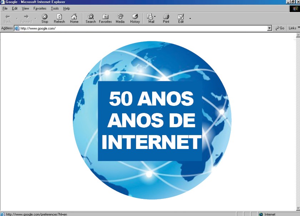Viewport: 300px width, 216px height.
Task: Click the vertical scrollbar down arrow
Action: pos(298,208)
